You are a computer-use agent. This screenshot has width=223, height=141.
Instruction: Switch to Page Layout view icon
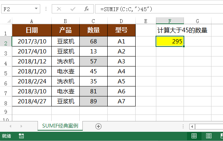(209, 136)
